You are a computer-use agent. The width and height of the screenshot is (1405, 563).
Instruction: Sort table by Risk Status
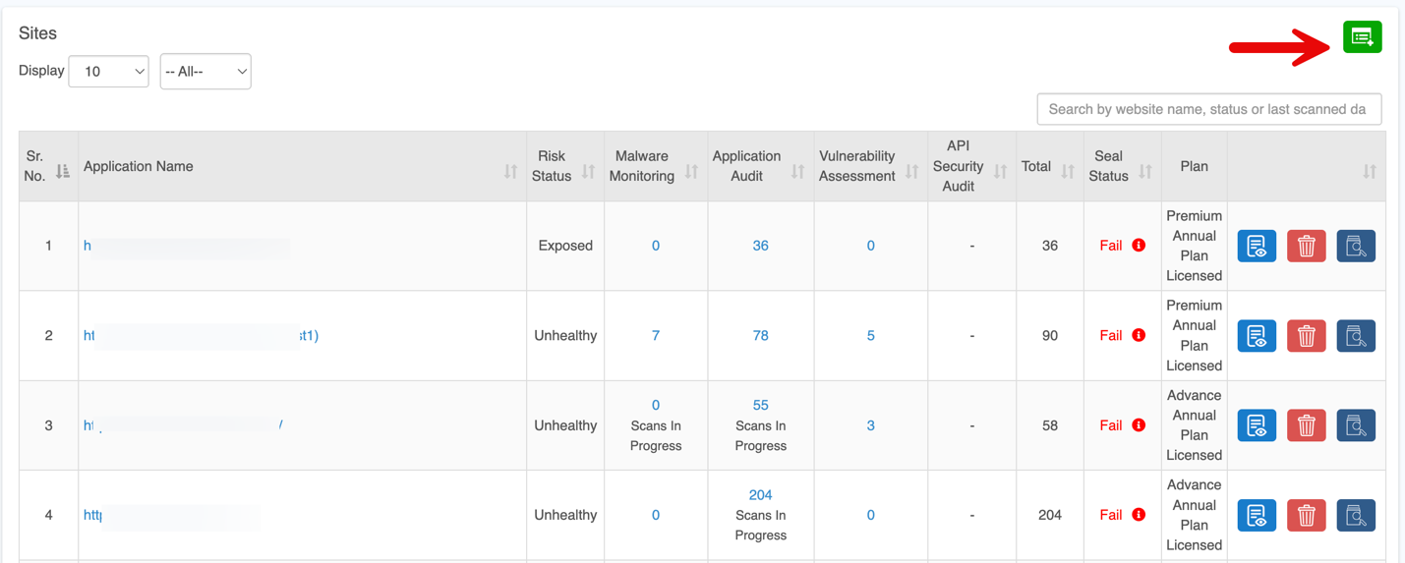tap(588, 172)
